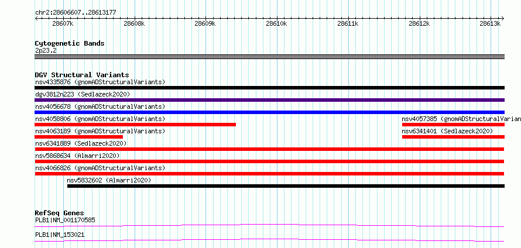Click the 2p23.2 band label

[46, 50]
